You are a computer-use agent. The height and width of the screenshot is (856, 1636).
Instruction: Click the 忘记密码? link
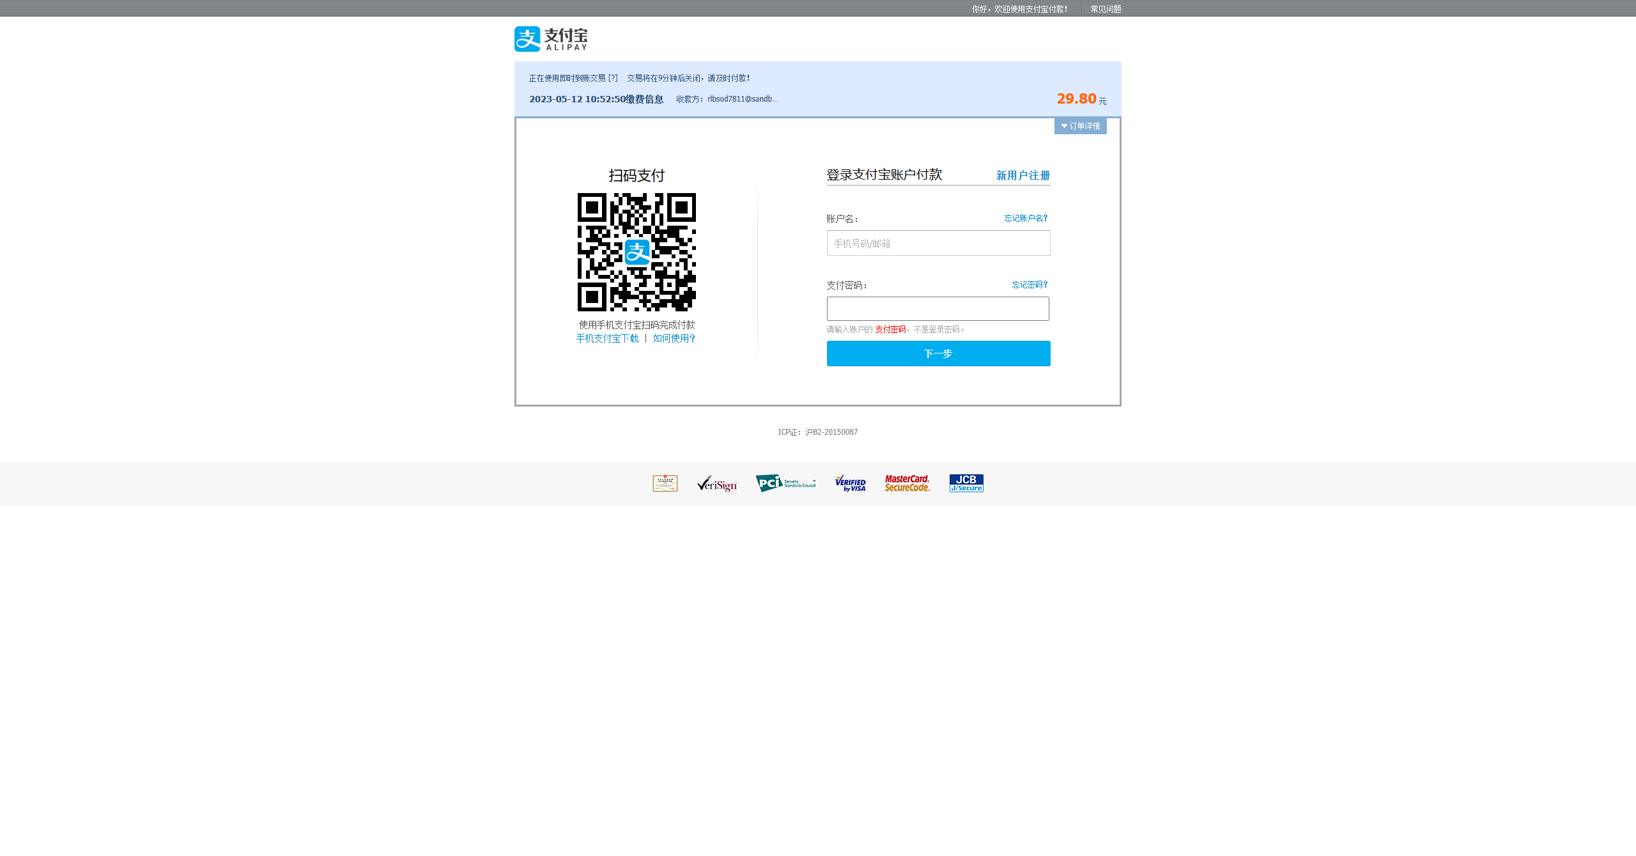pos(1030,284)
